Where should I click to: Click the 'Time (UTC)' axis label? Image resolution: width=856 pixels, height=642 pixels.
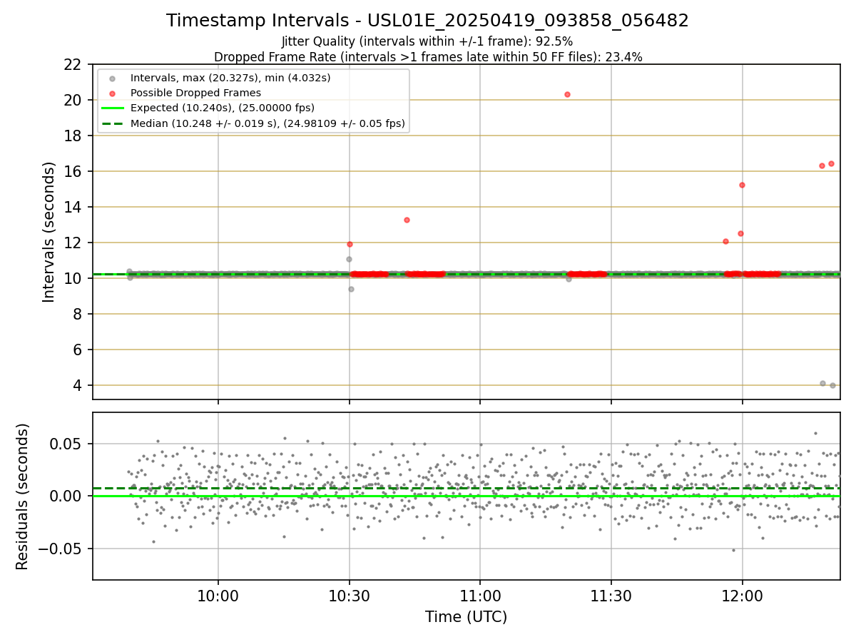coord(466,617)
